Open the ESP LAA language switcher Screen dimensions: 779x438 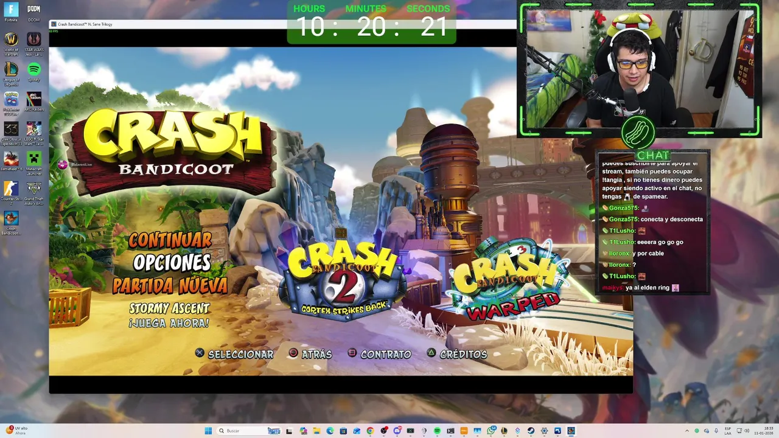coord(728,431)
